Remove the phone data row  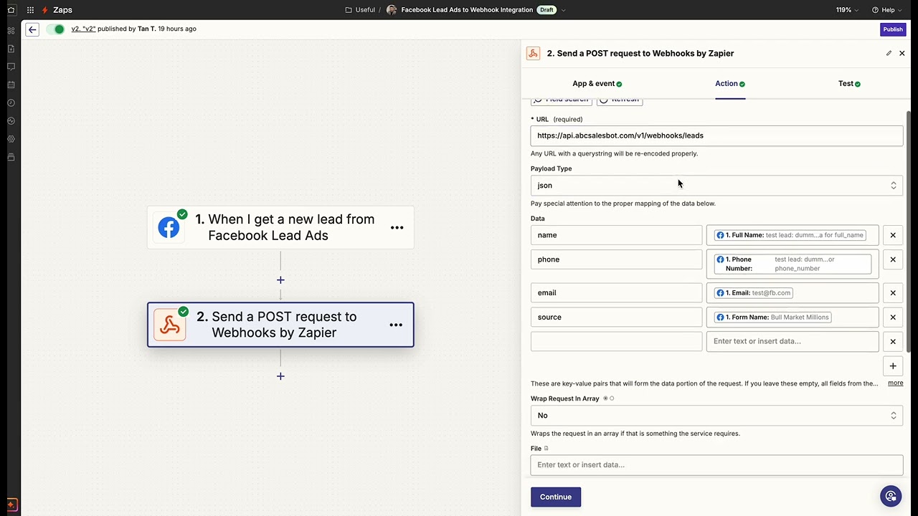click(893, 259)
